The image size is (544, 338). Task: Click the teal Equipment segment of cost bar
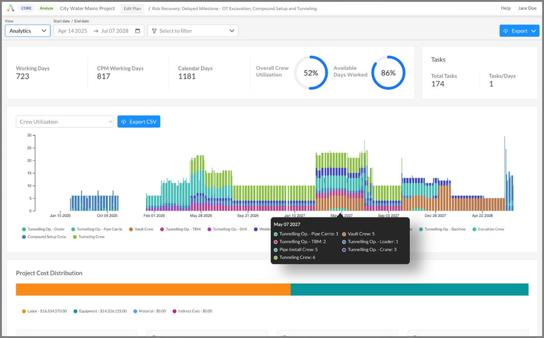pyautogui.click(x=409, y=289)
